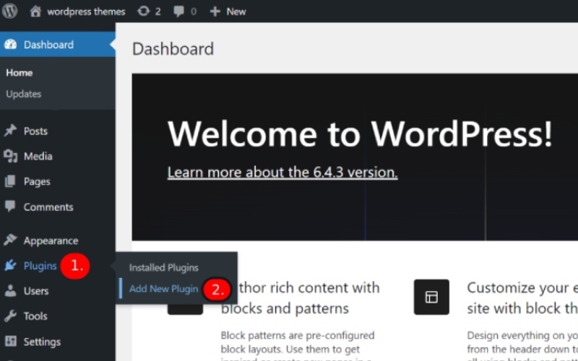Click the updates circular arrows icon

tap(144, 11)
